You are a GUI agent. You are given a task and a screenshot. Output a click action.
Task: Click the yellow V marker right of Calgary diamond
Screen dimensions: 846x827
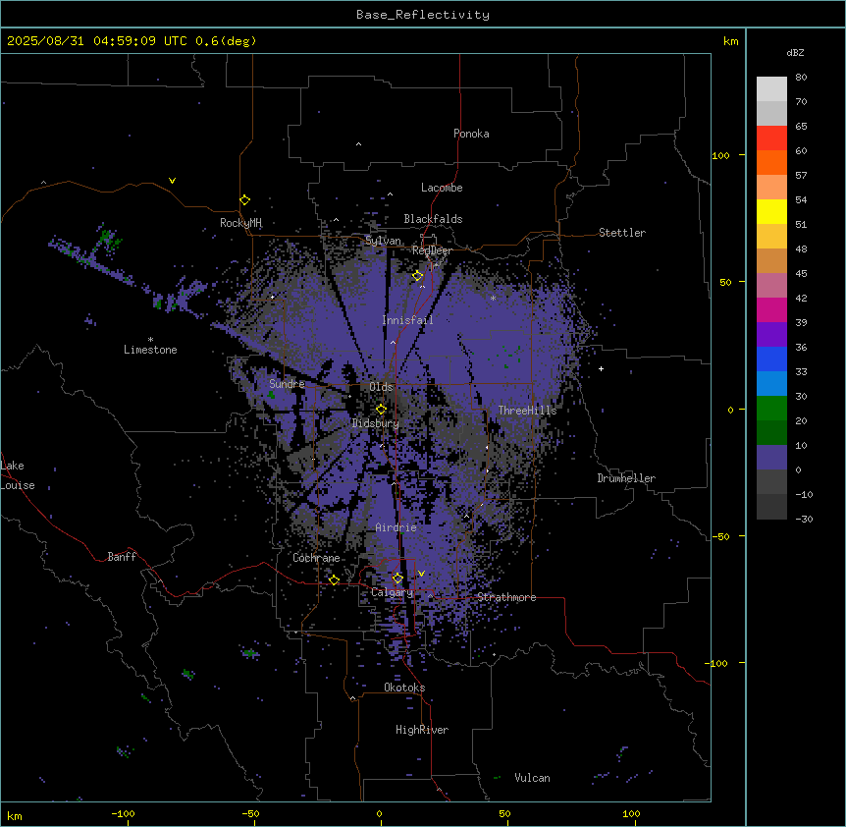tap(421, 574)
